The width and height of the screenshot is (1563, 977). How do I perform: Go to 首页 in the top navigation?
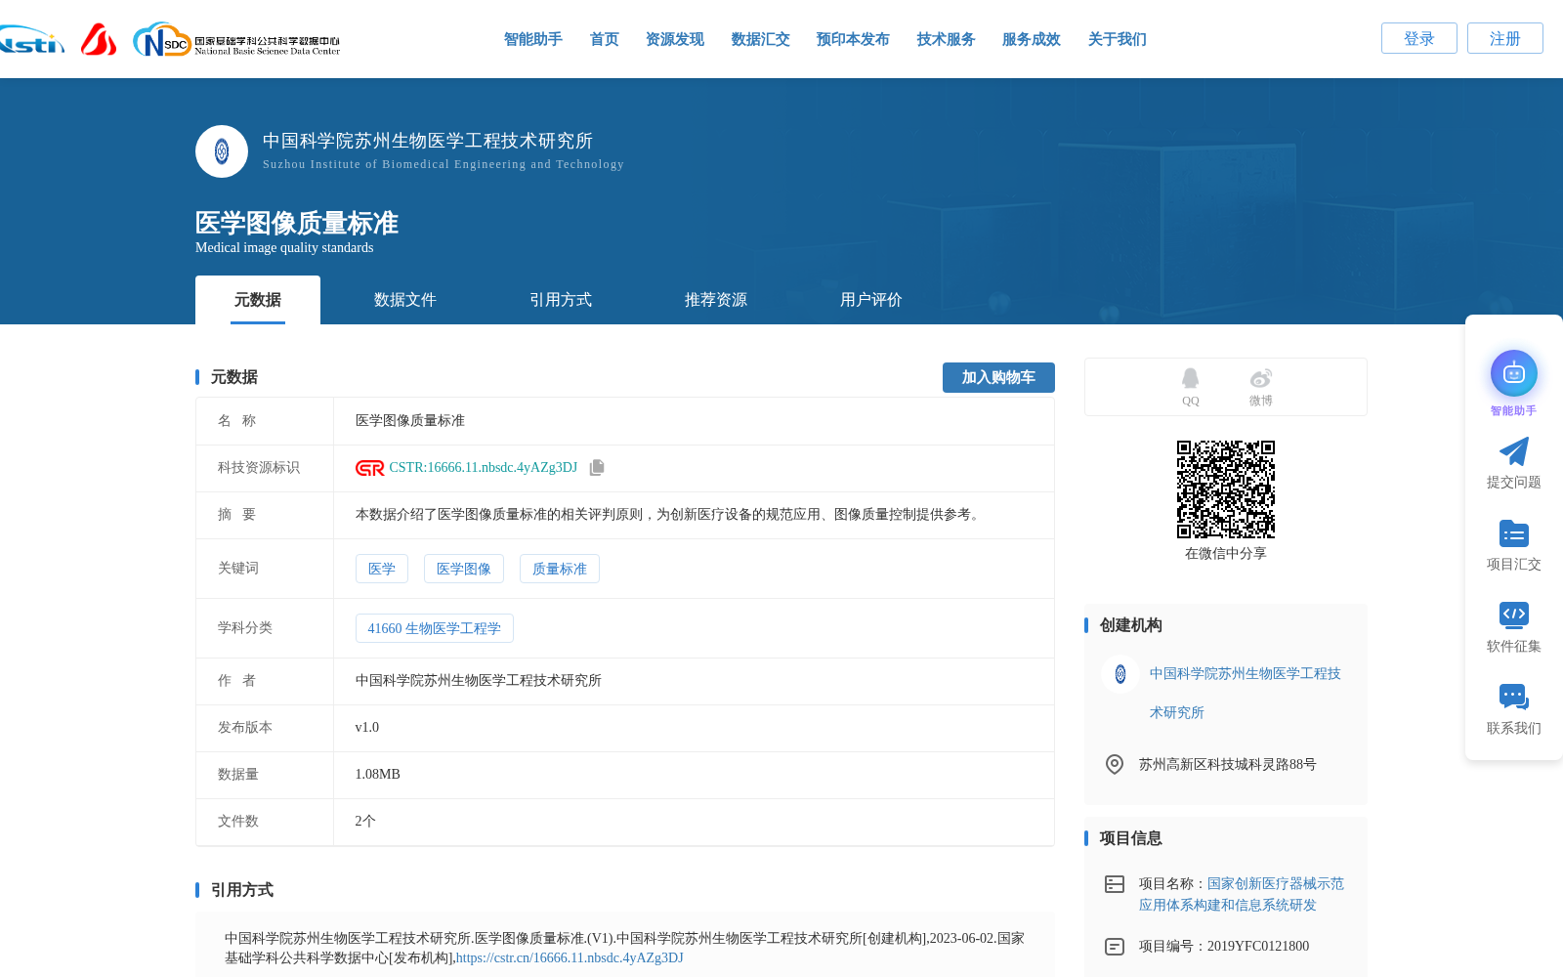605,39
